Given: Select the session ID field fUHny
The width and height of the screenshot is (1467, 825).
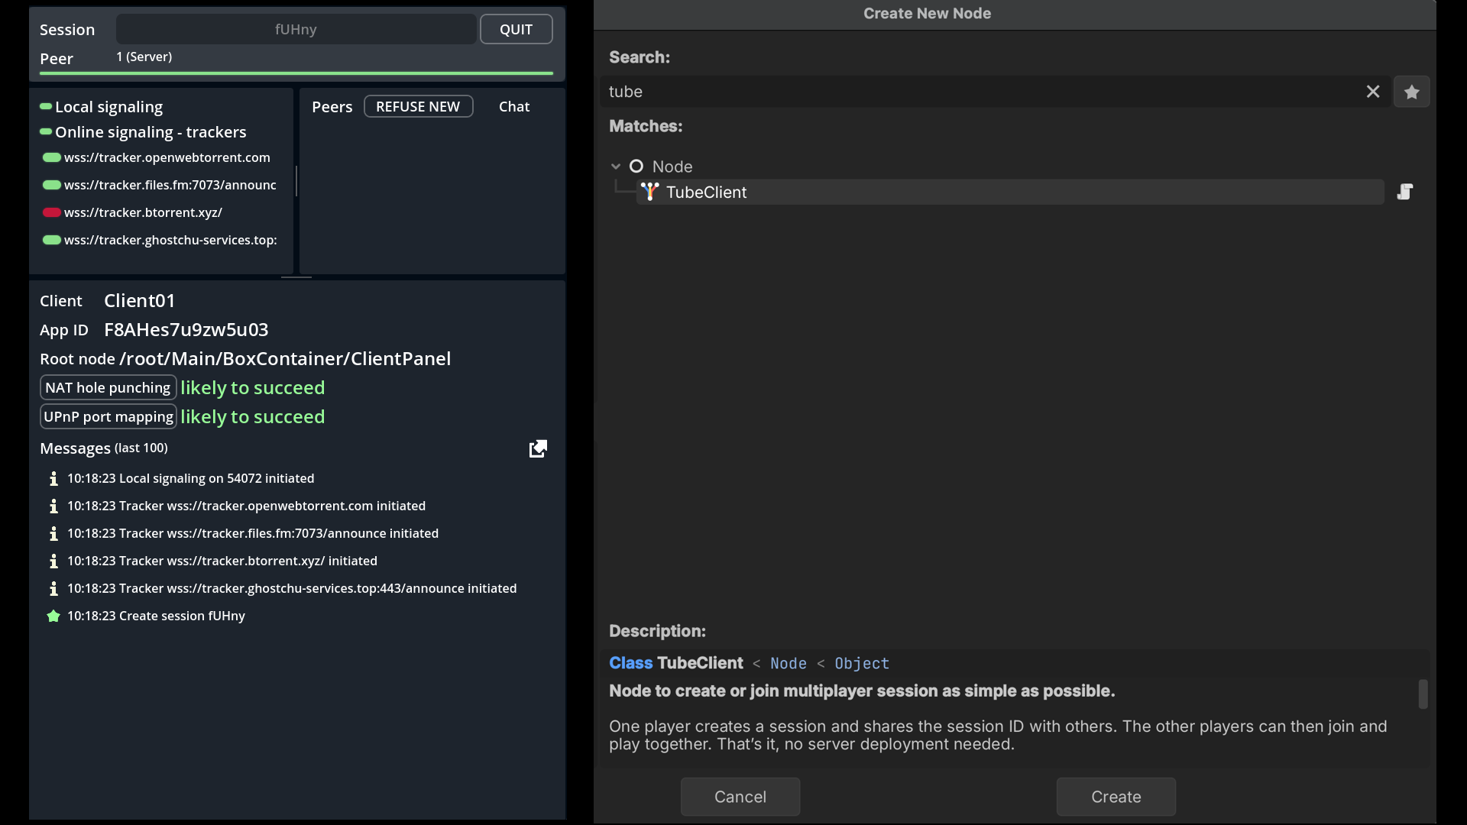Looking at the screenshot, I should (x=296, y=29).
